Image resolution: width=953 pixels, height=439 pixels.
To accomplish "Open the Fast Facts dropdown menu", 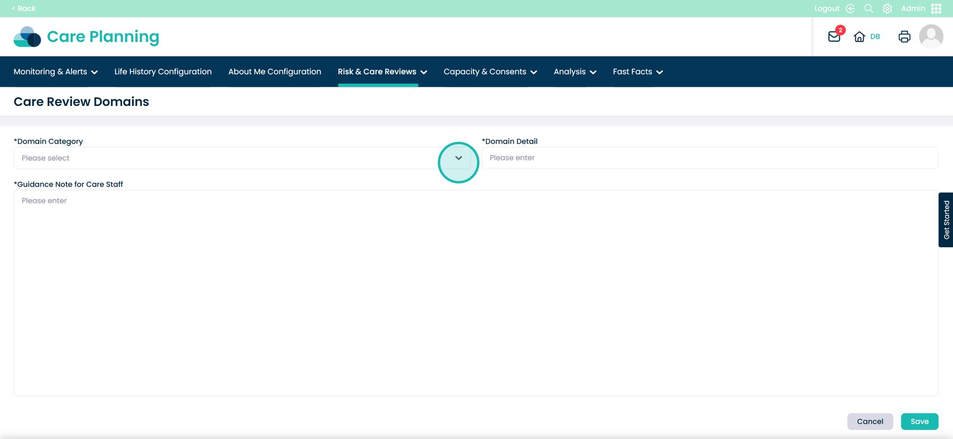I will pos(637,71).
